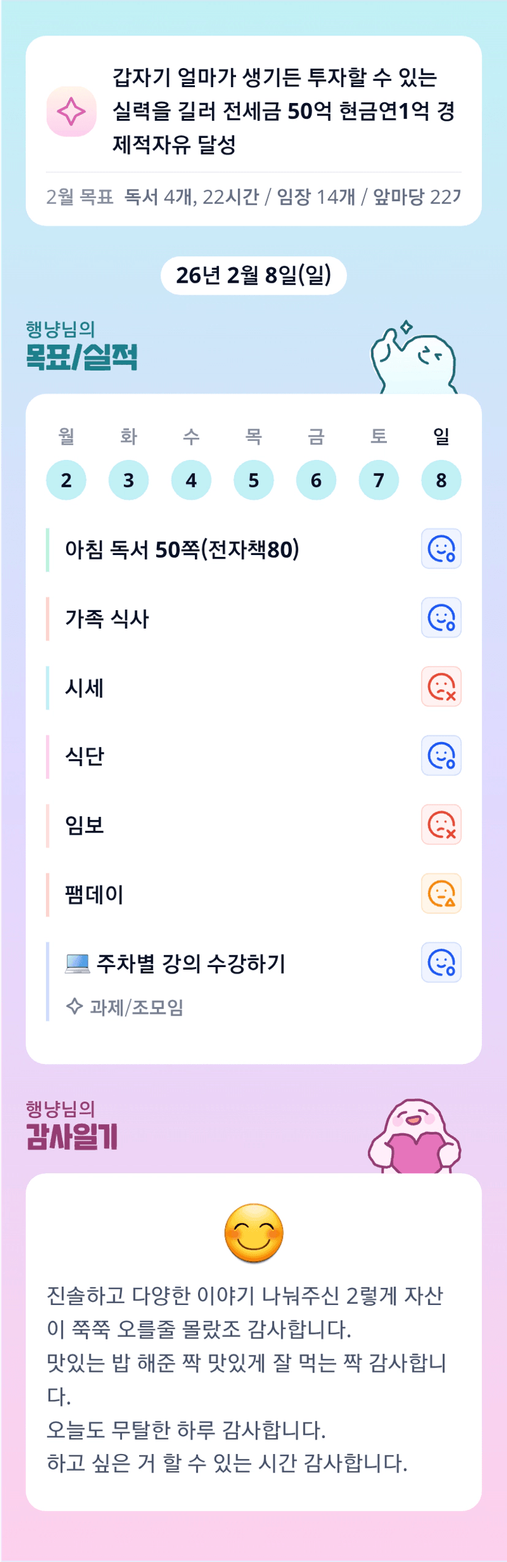Image resolution: width=507 pixels, height=1562 pixels.
Task: Open the 26년 2월 8일(일) date selector
Action: pos(253,275)
